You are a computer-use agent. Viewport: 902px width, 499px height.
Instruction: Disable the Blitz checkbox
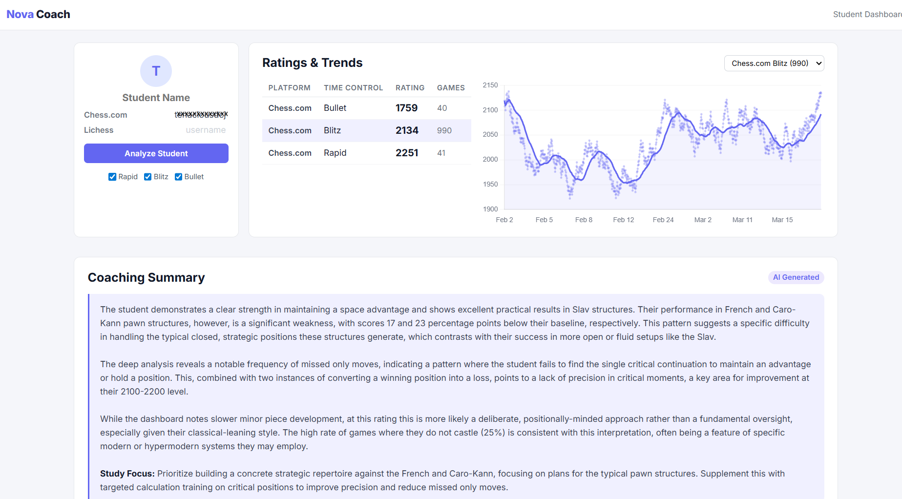pos(148,177)
